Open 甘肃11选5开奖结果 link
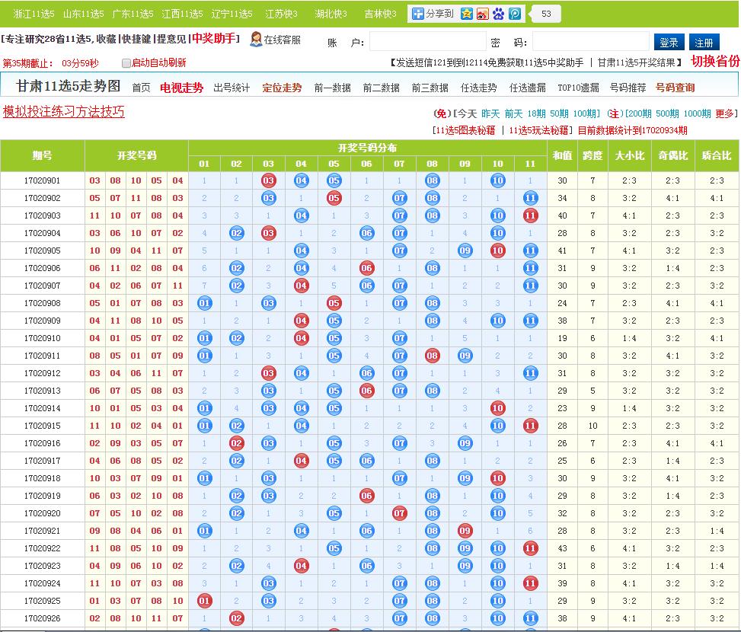This screenshot has width=741, height=632. 637,62
